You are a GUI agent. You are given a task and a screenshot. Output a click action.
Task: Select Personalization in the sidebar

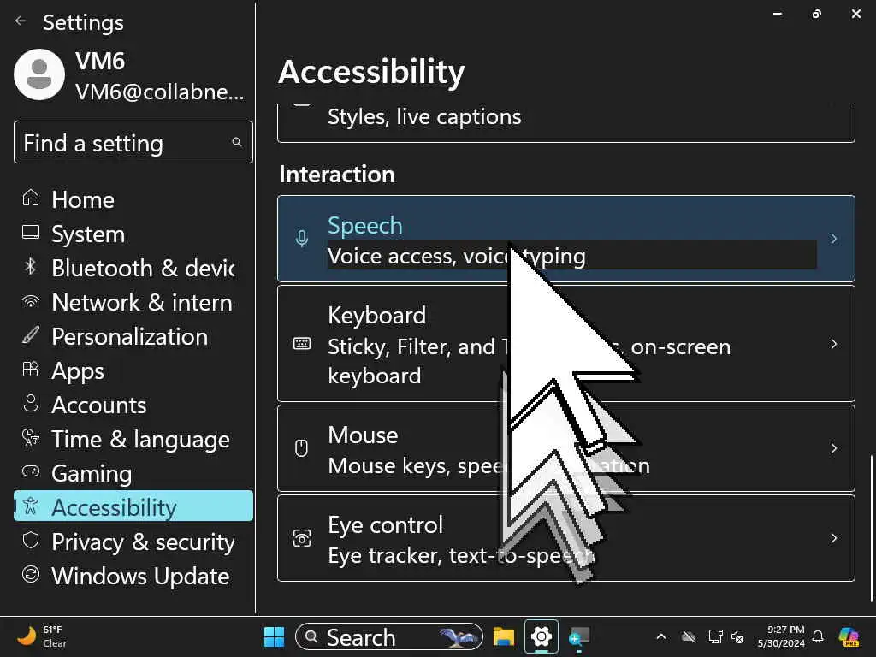click(133, 336)
